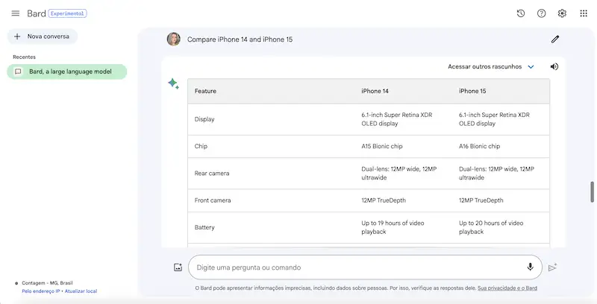Click the iPhone 15 column header
This screenshot has width=597, height=304.
[x=472, y=91]
